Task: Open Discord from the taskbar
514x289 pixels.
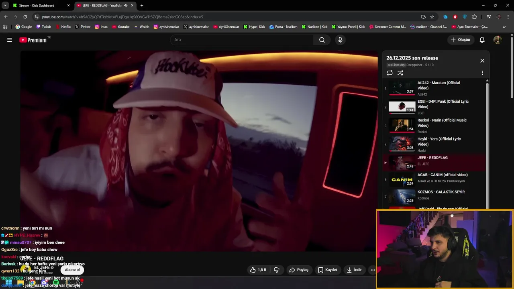Action: 44,283
